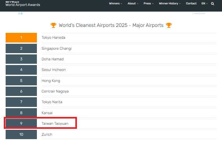The image size is (222, 141).
Task: Expand the About menu
Action: coord(133,3)
